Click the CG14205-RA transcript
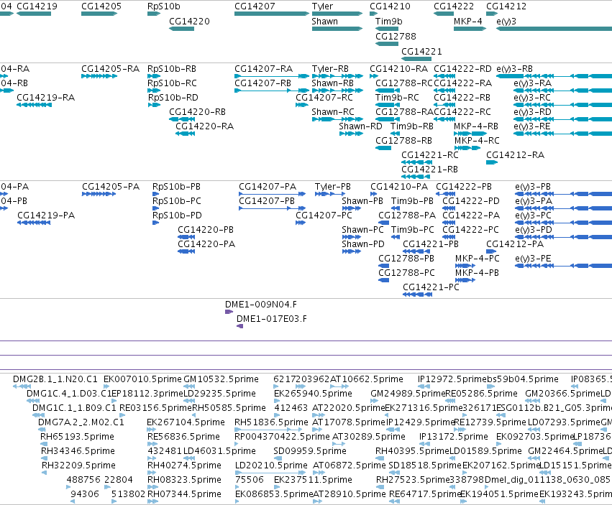 click(x=99, y=76)
